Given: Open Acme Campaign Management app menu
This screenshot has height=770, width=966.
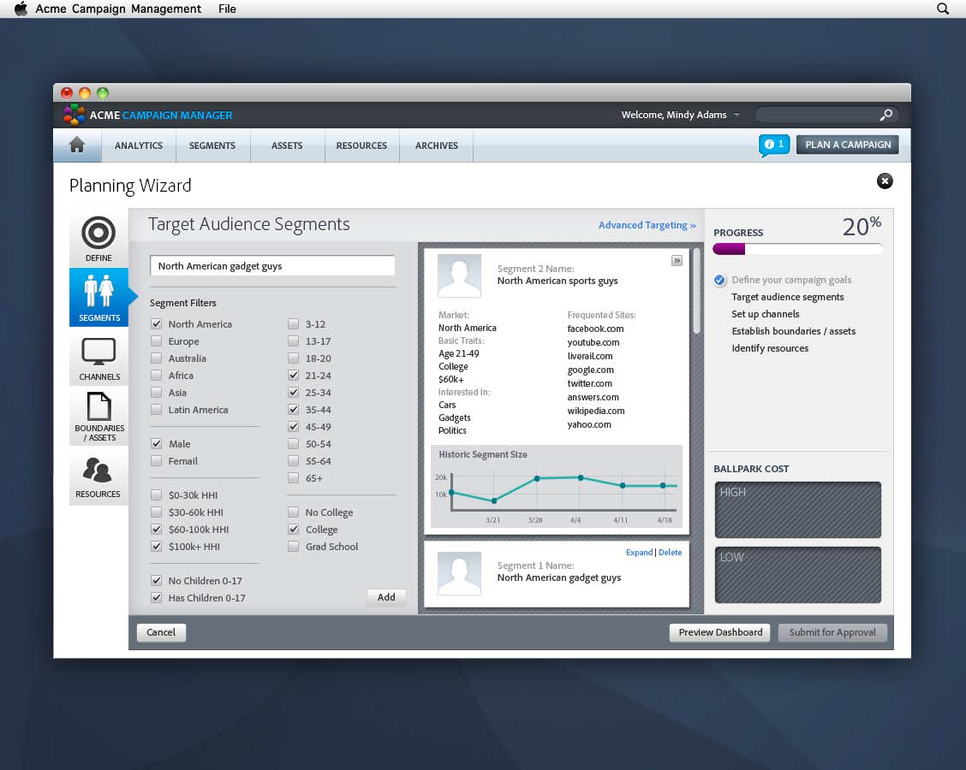Looking at the screenshot, I should click(118, 9).
